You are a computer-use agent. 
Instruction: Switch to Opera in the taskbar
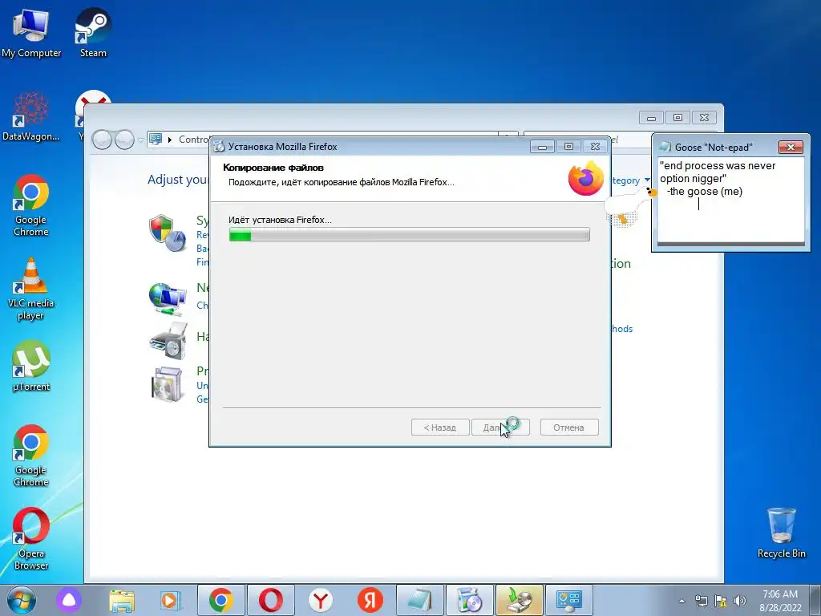271,600
